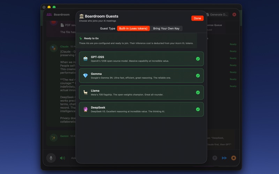Click the orange stop button

(234, 158)
